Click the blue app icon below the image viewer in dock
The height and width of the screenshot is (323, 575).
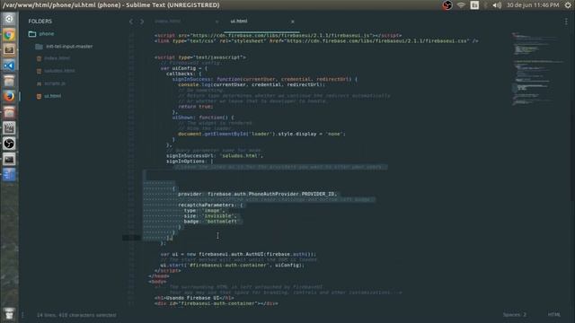pyautogui.click(x=9, y=175)
